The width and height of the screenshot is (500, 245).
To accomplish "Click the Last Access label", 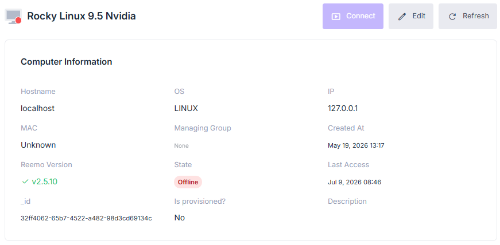I will [348, 165].
